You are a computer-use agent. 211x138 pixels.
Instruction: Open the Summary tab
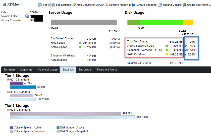(9, 70)
